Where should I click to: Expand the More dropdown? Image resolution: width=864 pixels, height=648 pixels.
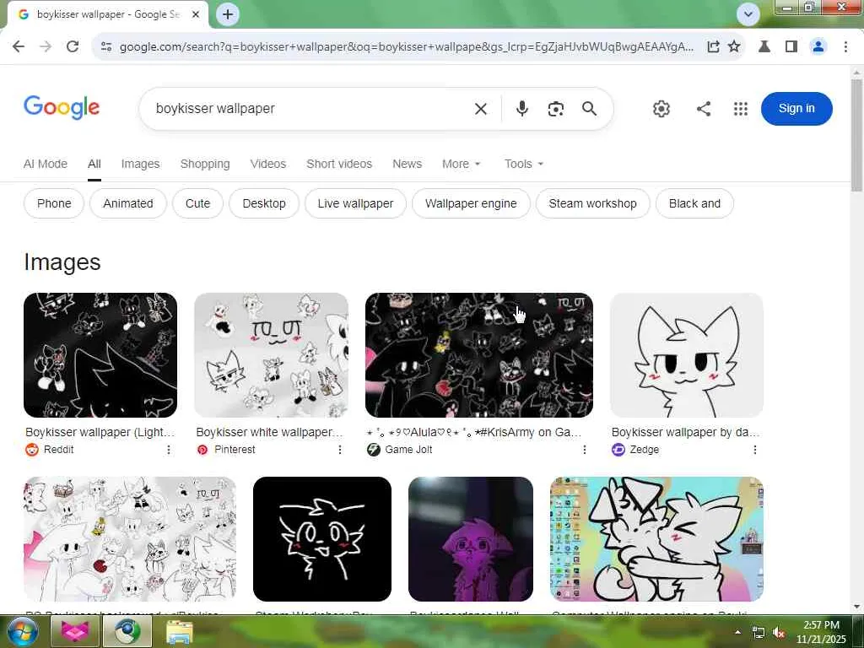(462, 164)
